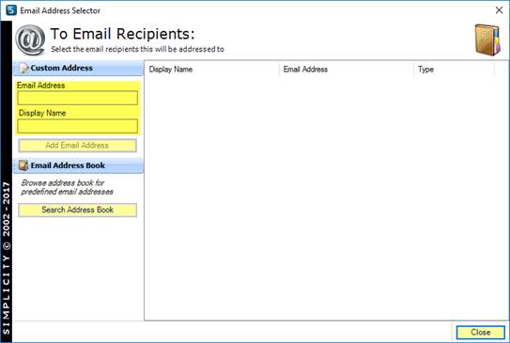Viewport: 510px width, 343px height.
Task: Click the Simplicity S icon in title bar
Action: (x=11, y=10)
